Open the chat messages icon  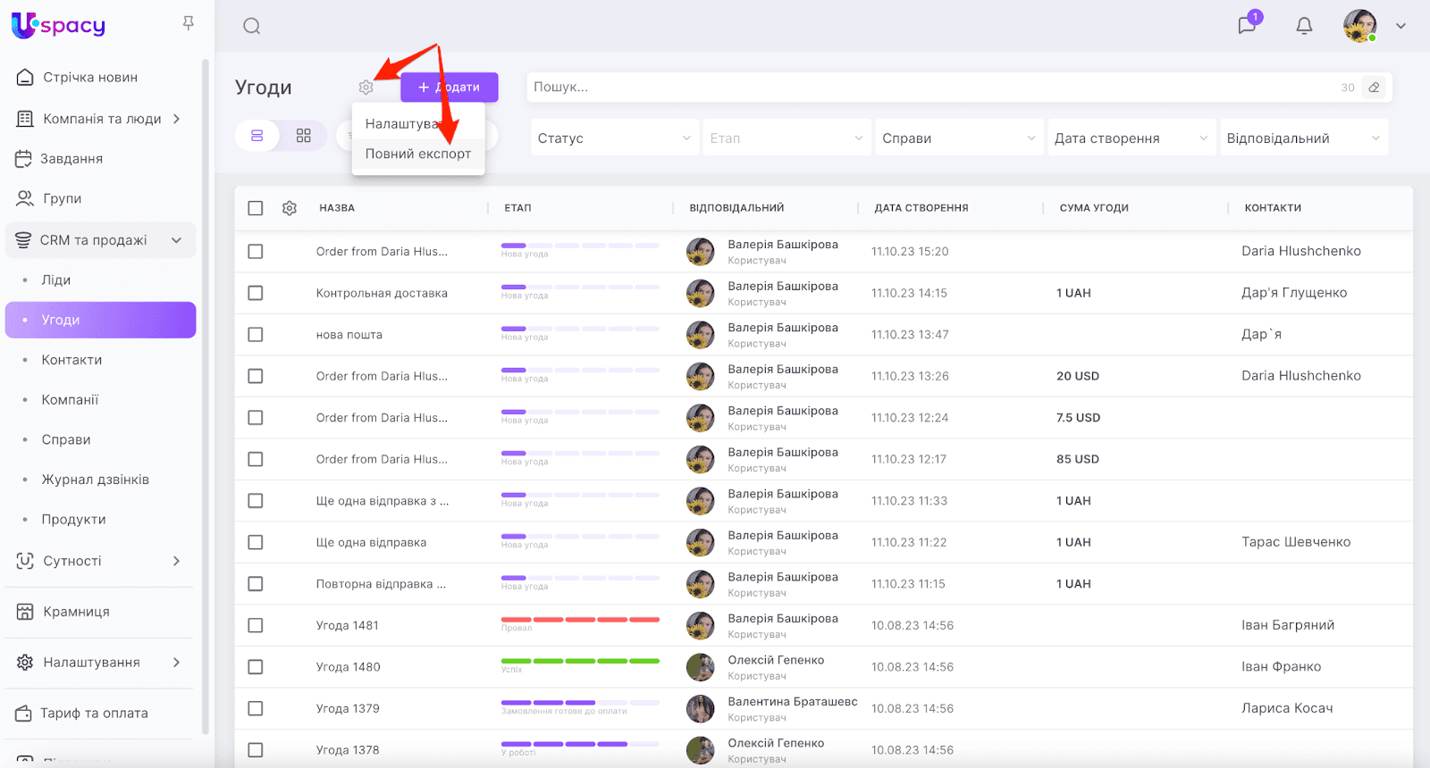[1247, 25]
